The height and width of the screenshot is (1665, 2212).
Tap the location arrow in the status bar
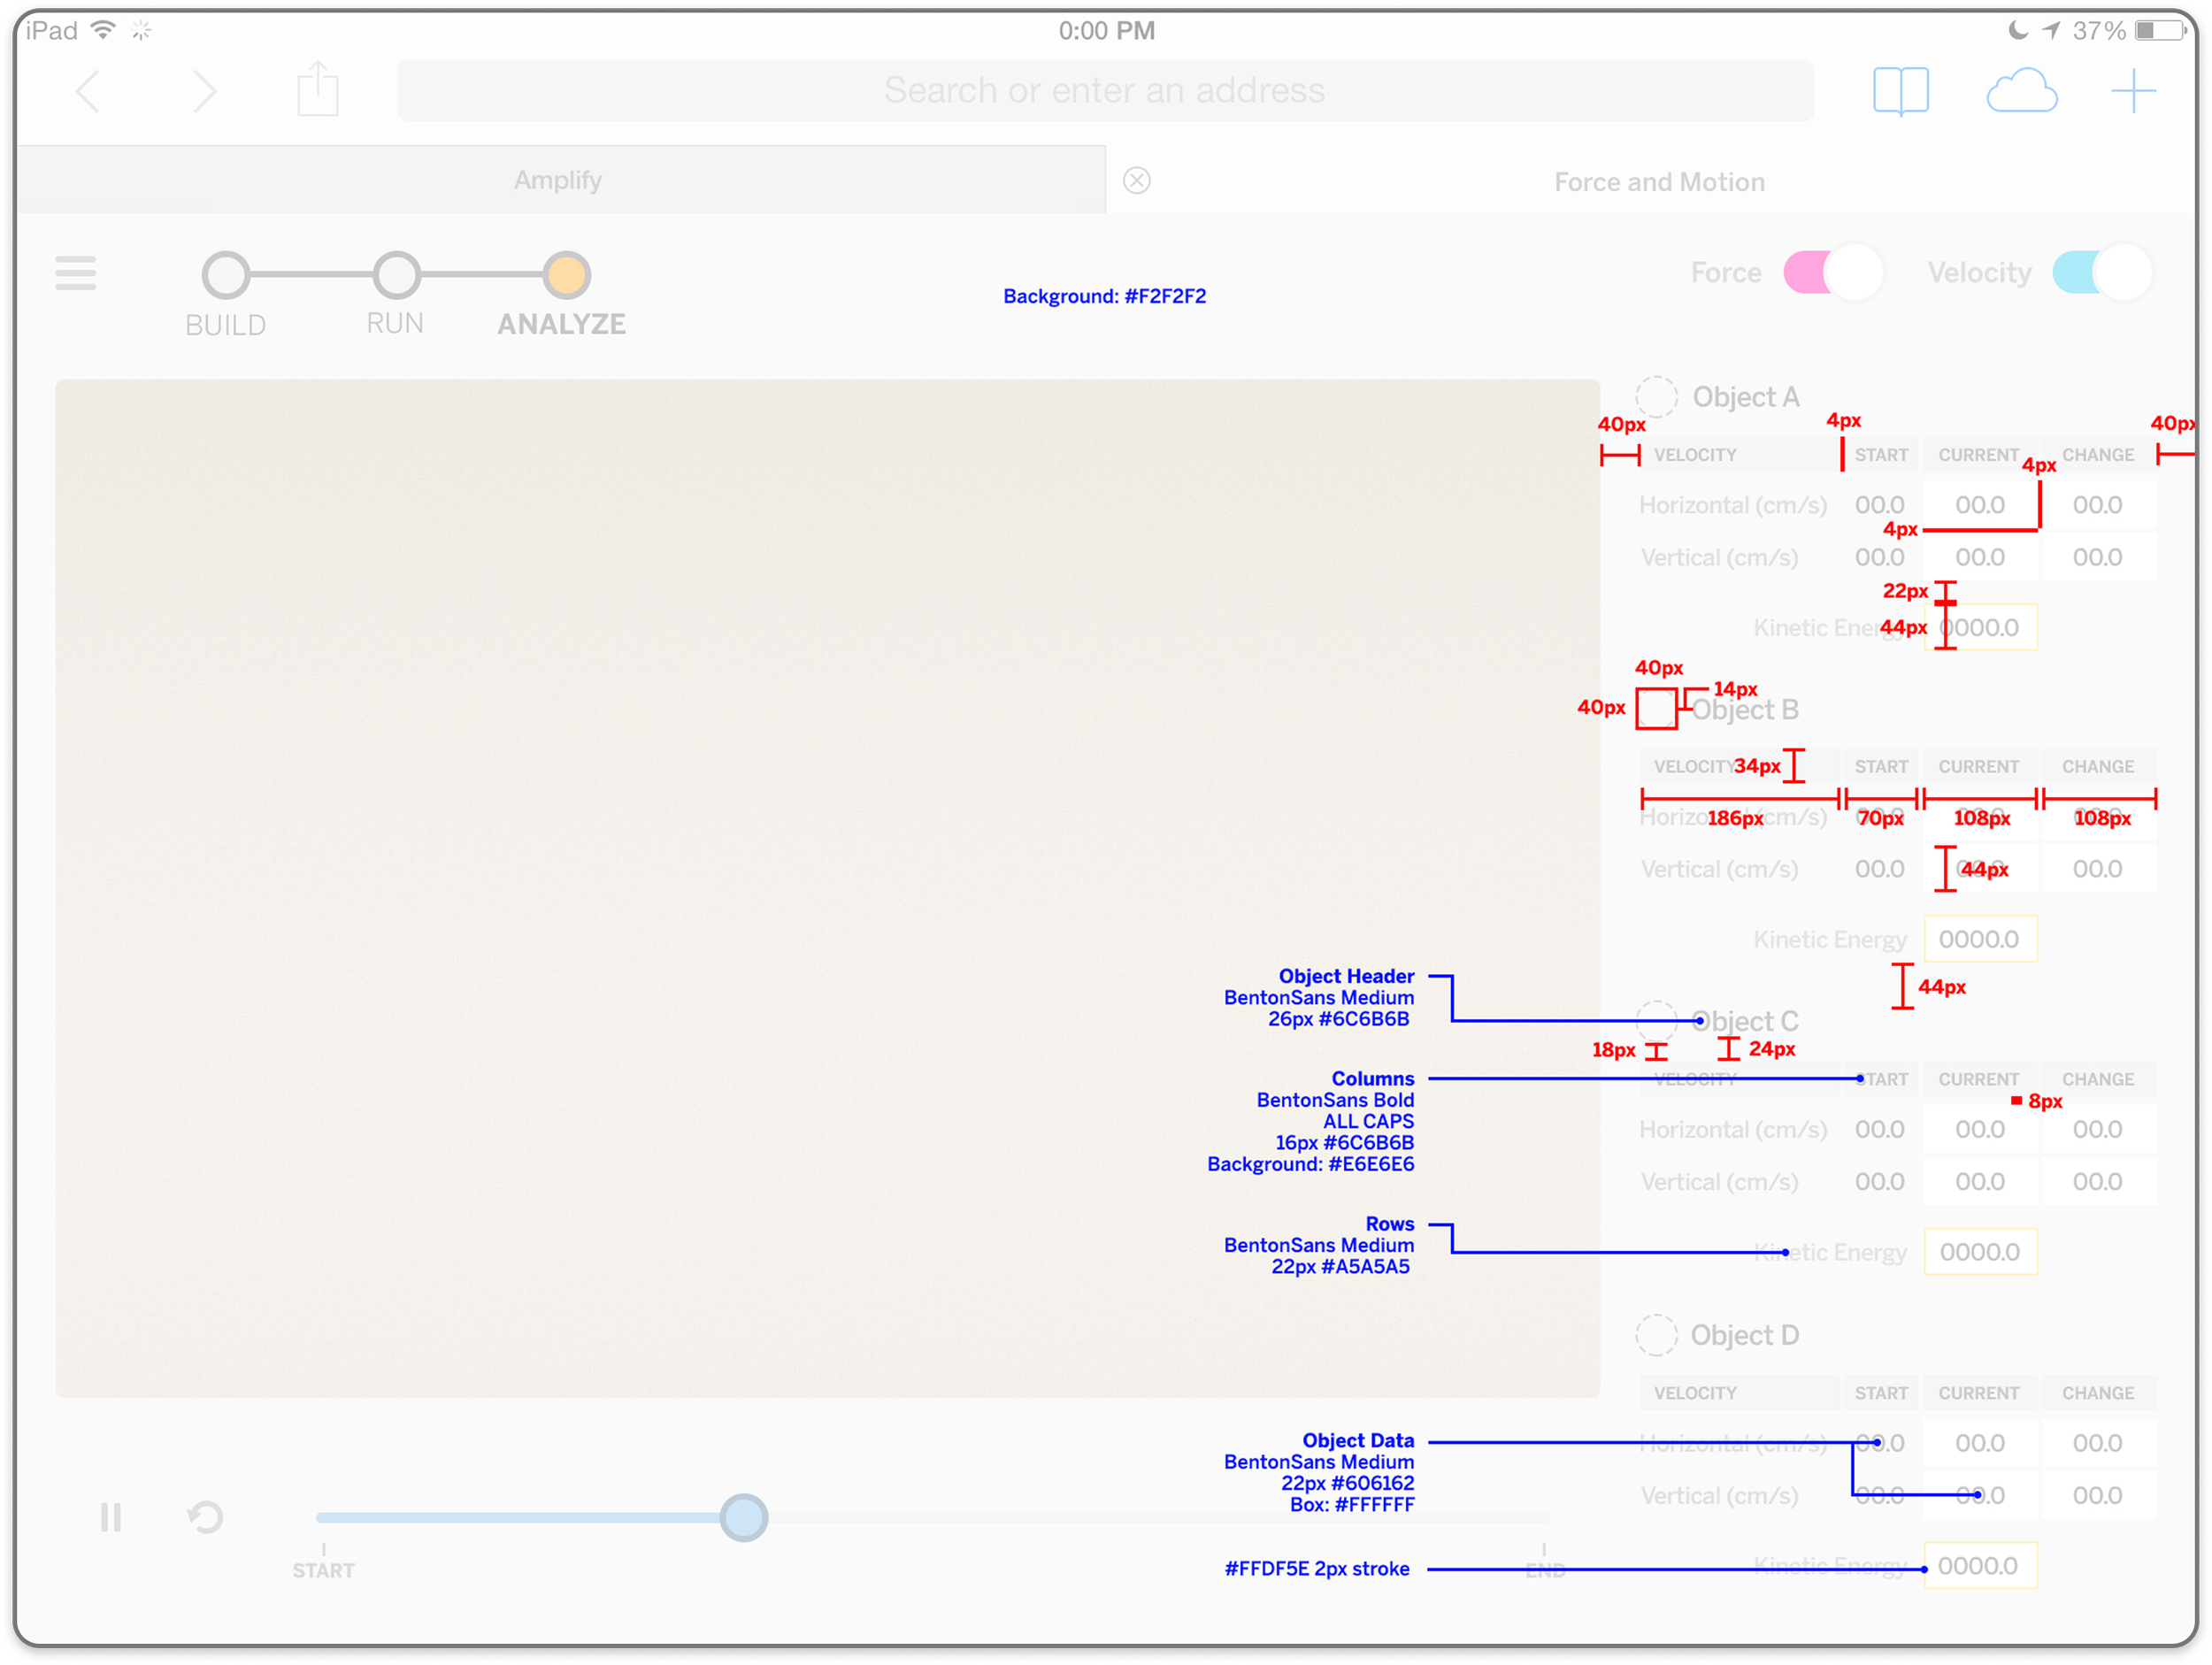pyautogui.click(x=2051, y=31)
